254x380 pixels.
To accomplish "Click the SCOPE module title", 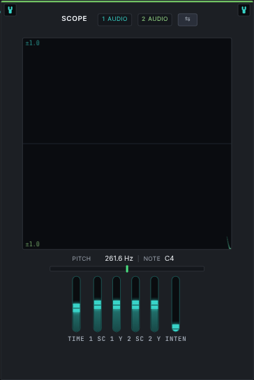I will [74, 19].
